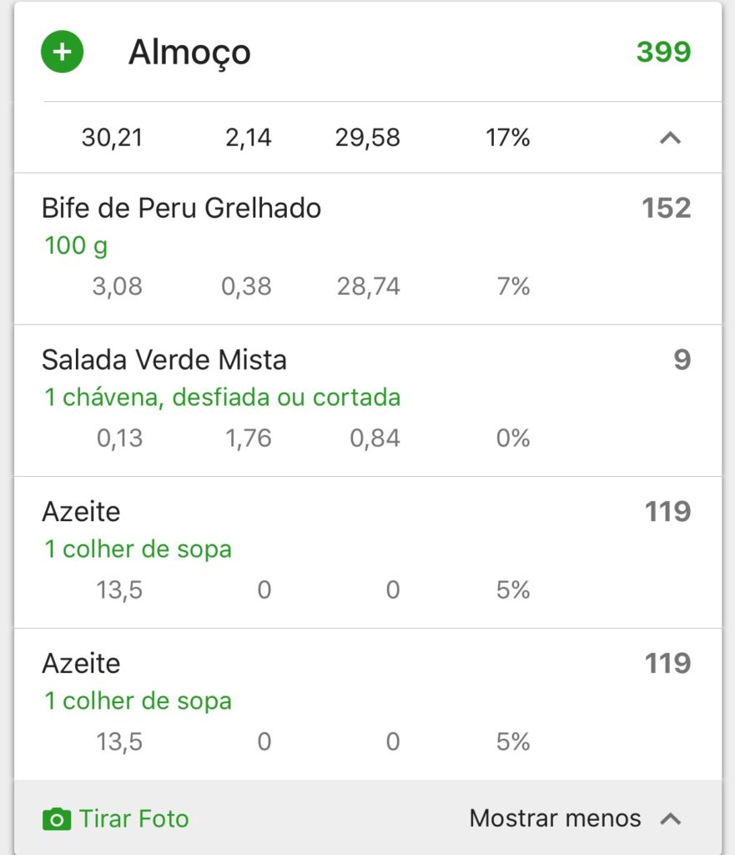Click the 28,74 protein value for Bife
The height and width of the screenshot is (855, 735).
click(368, 286)
